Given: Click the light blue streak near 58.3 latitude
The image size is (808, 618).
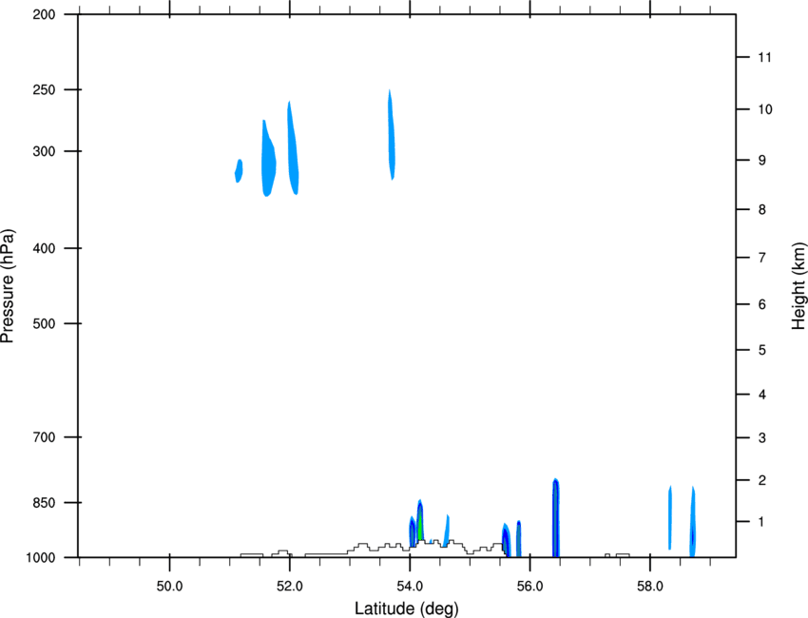Looking at the screenshot, I should (670, 518).
